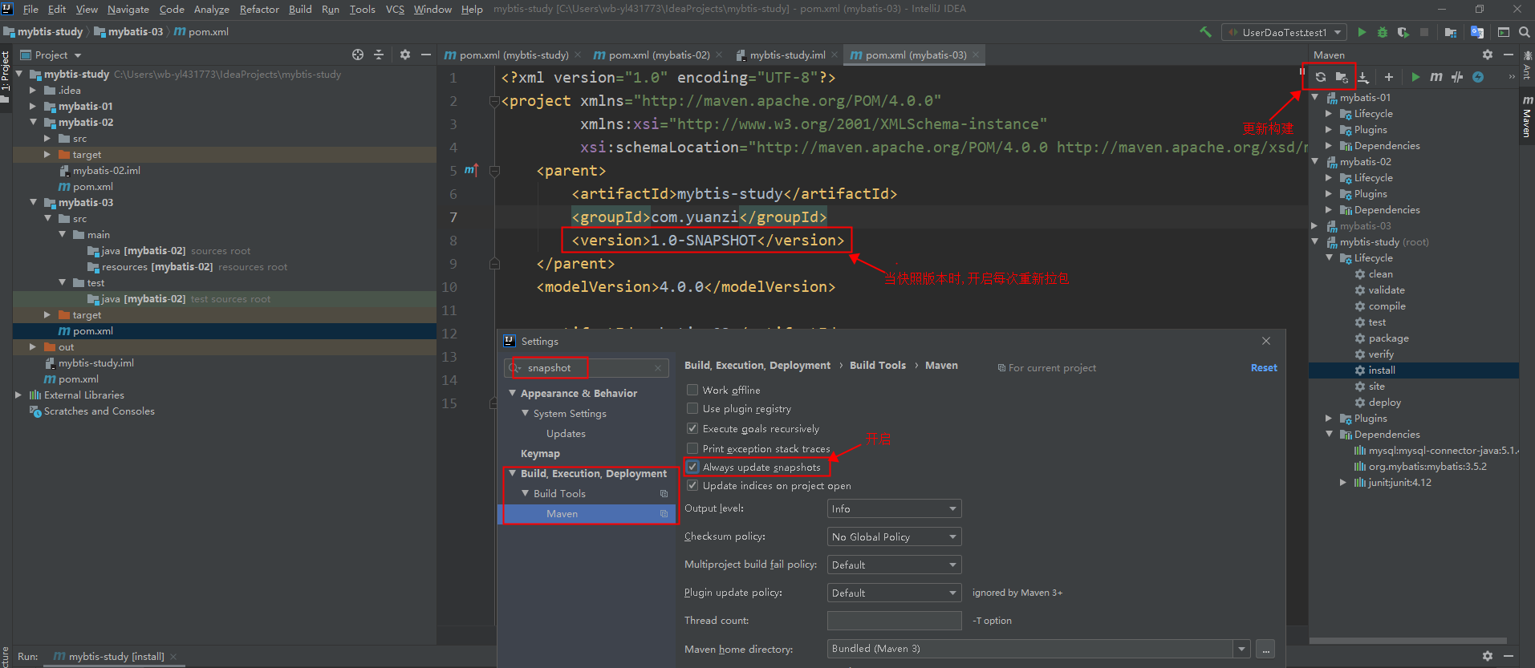The width and height of the screenshot is (1535, 668).
Task: Toggle Always update snapshots checkbox
Action: point(692,467)
